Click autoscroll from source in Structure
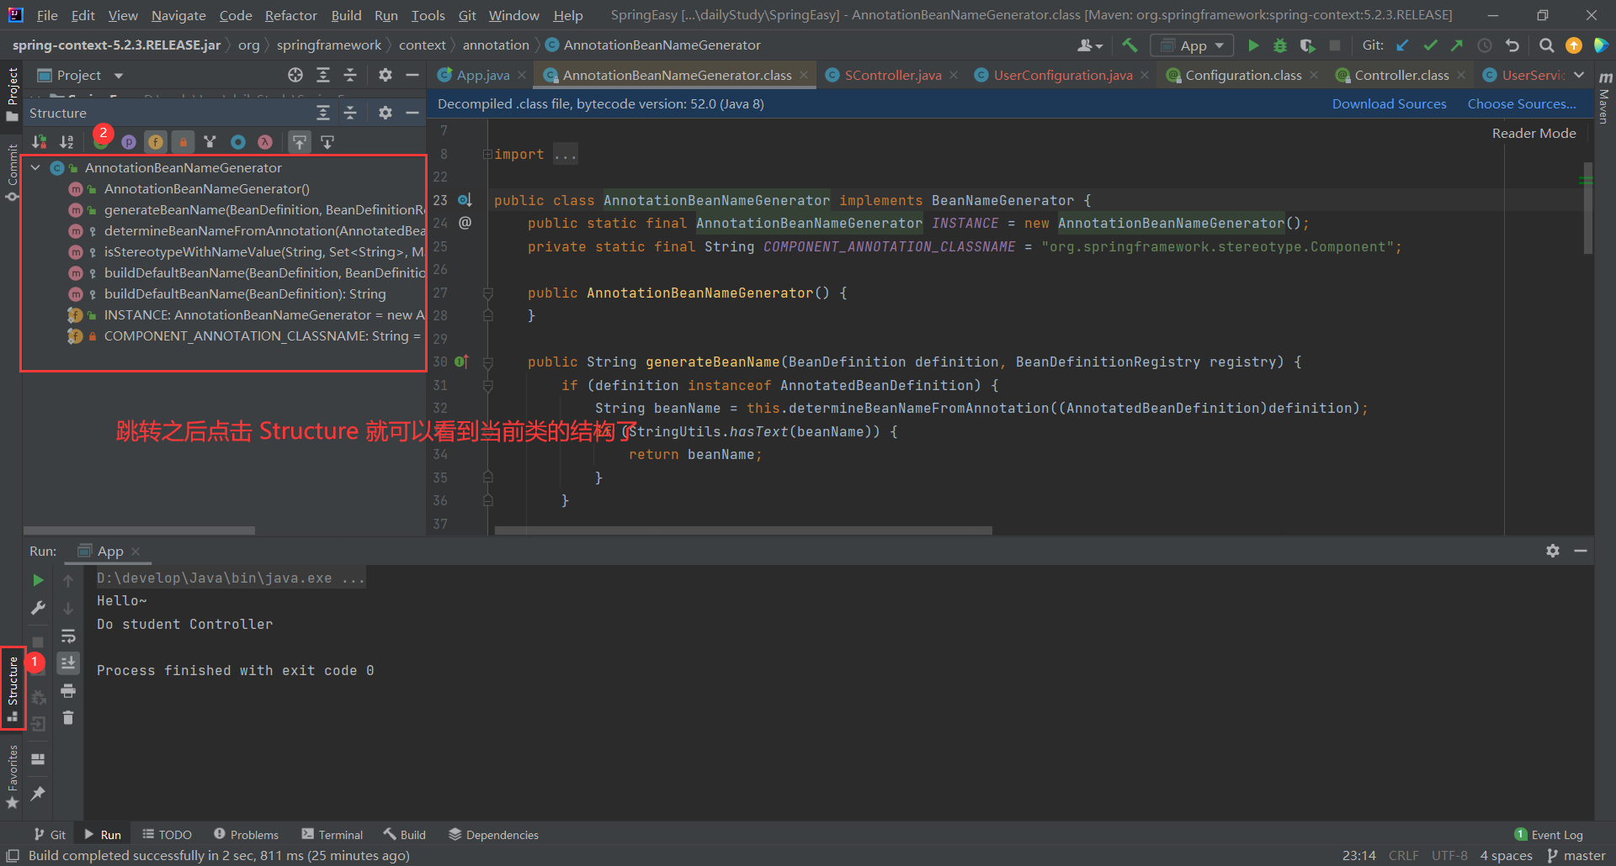 tap(327, 142)
